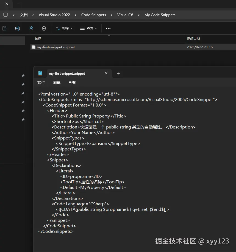Expand chevron after Visual Studio 2022 breadcrumb

(76, 15)
